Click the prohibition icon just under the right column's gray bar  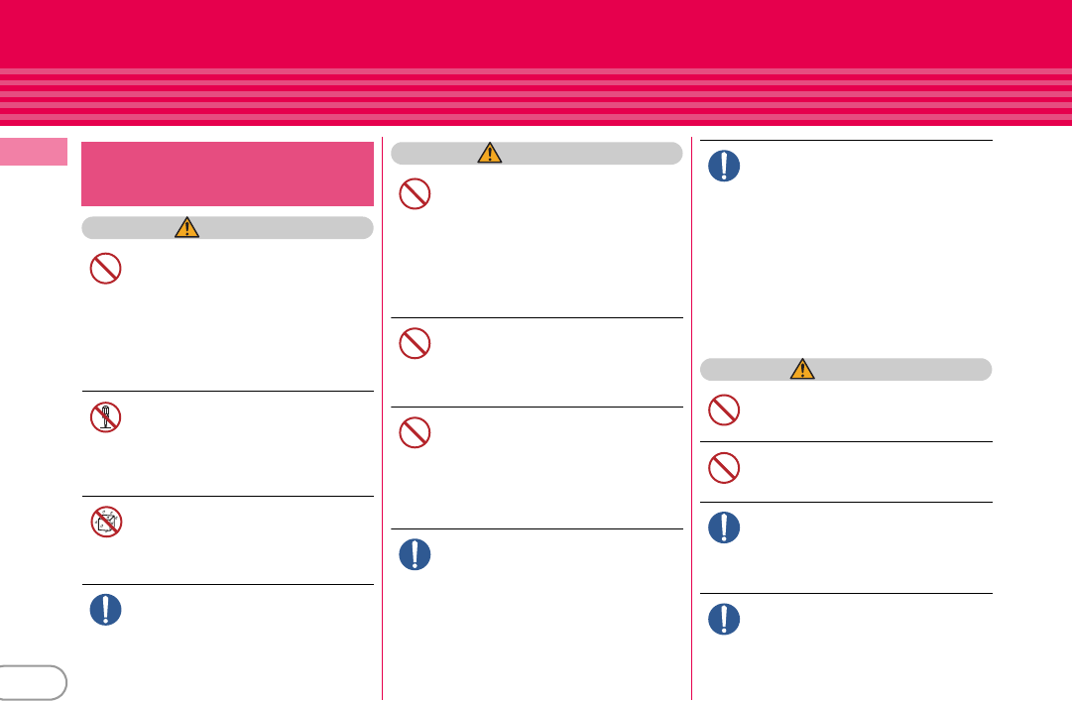point(724,409)
